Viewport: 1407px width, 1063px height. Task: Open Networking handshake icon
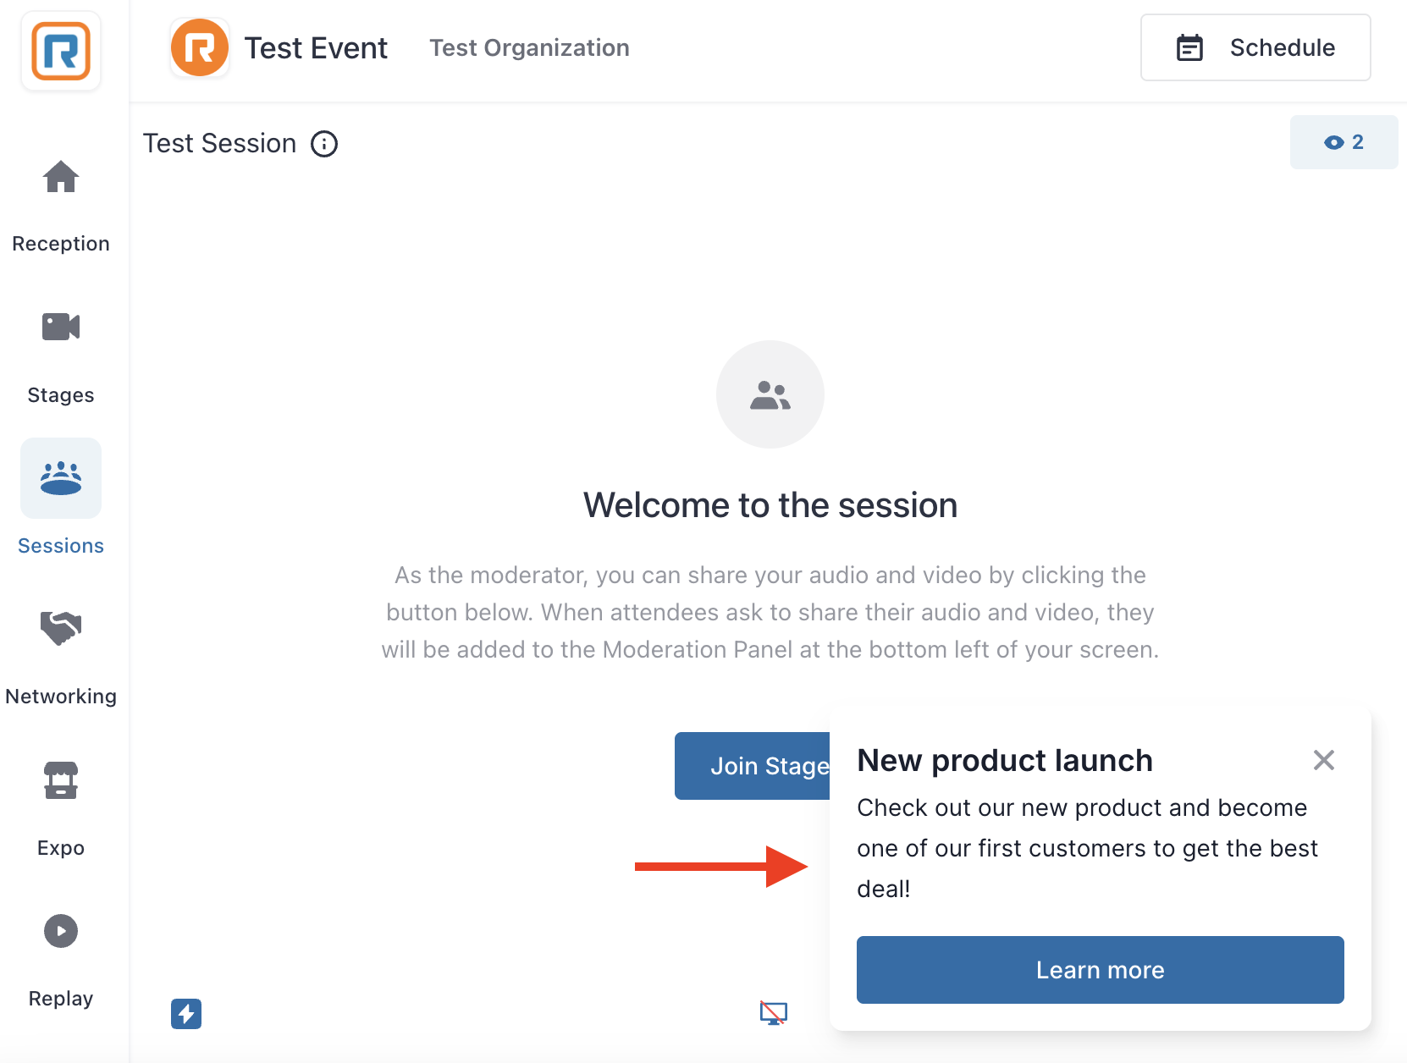point(61,628)
